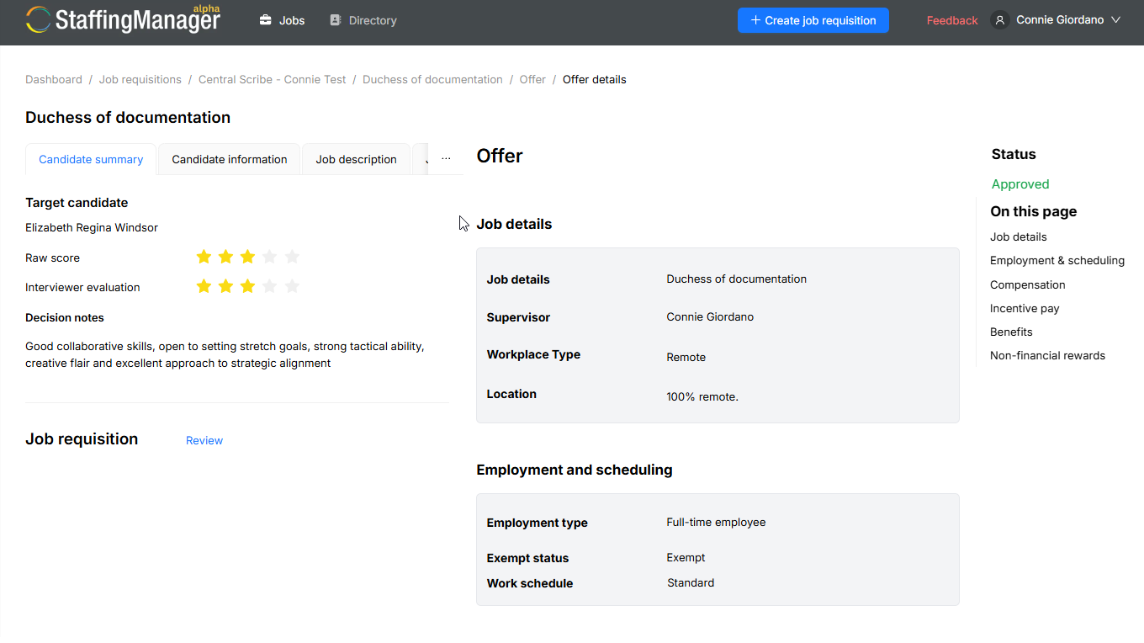Click the Offer details breadcrumb text
The image size is (1144, 643).
click(595, 79)
